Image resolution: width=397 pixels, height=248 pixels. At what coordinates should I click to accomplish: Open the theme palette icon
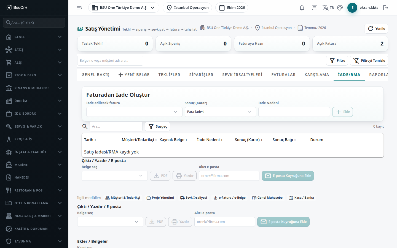340,8
